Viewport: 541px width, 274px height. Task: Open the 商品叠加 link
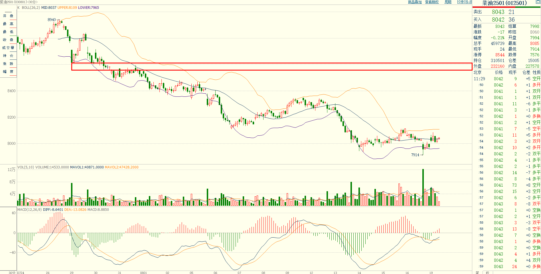(415, 2)
